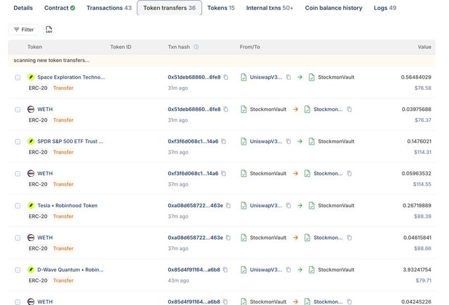Toggle timestamp format clock beside Txn hash
Screen dimensions: 449x305
pyautogui.click(x=196, y=47)
